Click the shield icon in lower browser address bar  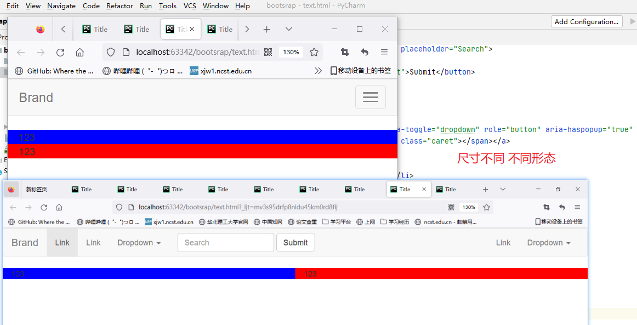coord(119,207)
